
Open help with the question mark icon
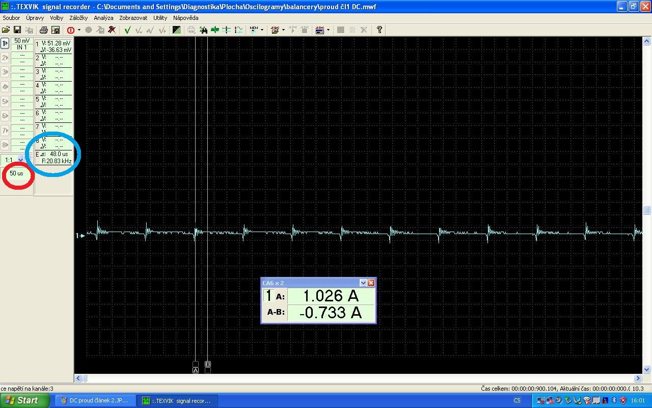[379, 30]
